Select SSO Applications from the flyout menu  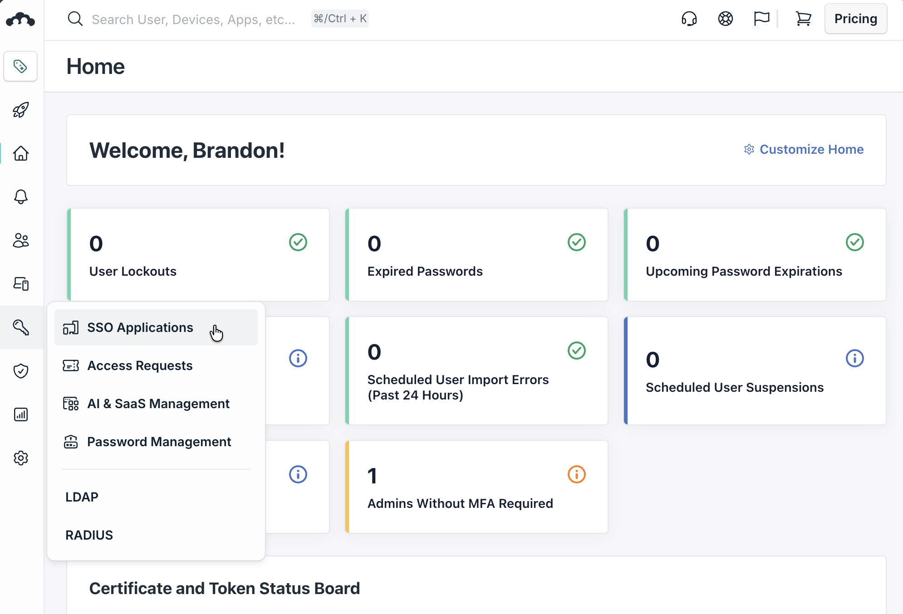click(140, 327)
